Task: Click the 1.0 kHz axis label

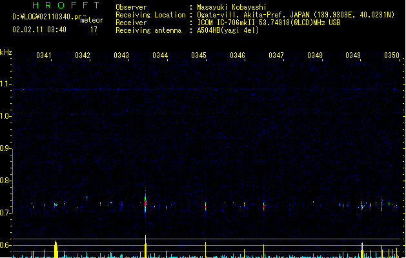Action: [x=5, y=116]
